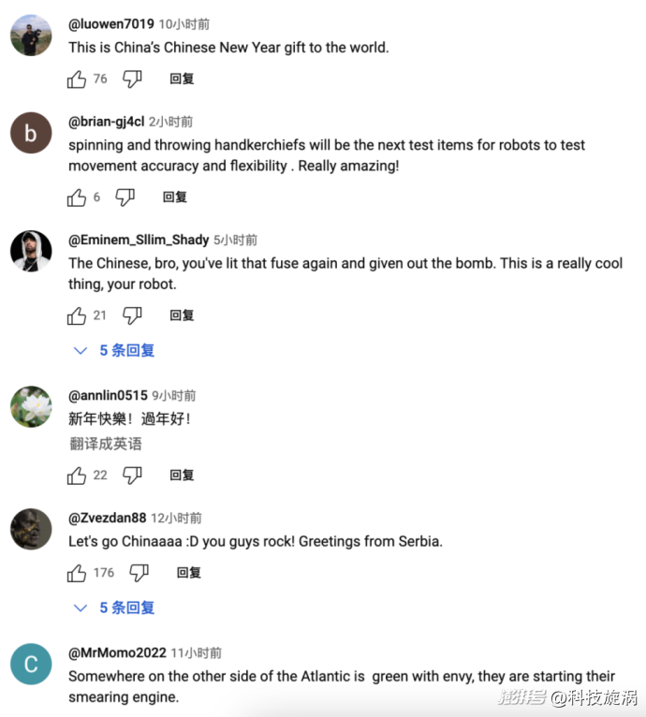The width and height of the screenshot is (646, 717).
Task: Expand 5 replies under Eminem_Sllim_Shady comment
Action: tap(114, 351)
